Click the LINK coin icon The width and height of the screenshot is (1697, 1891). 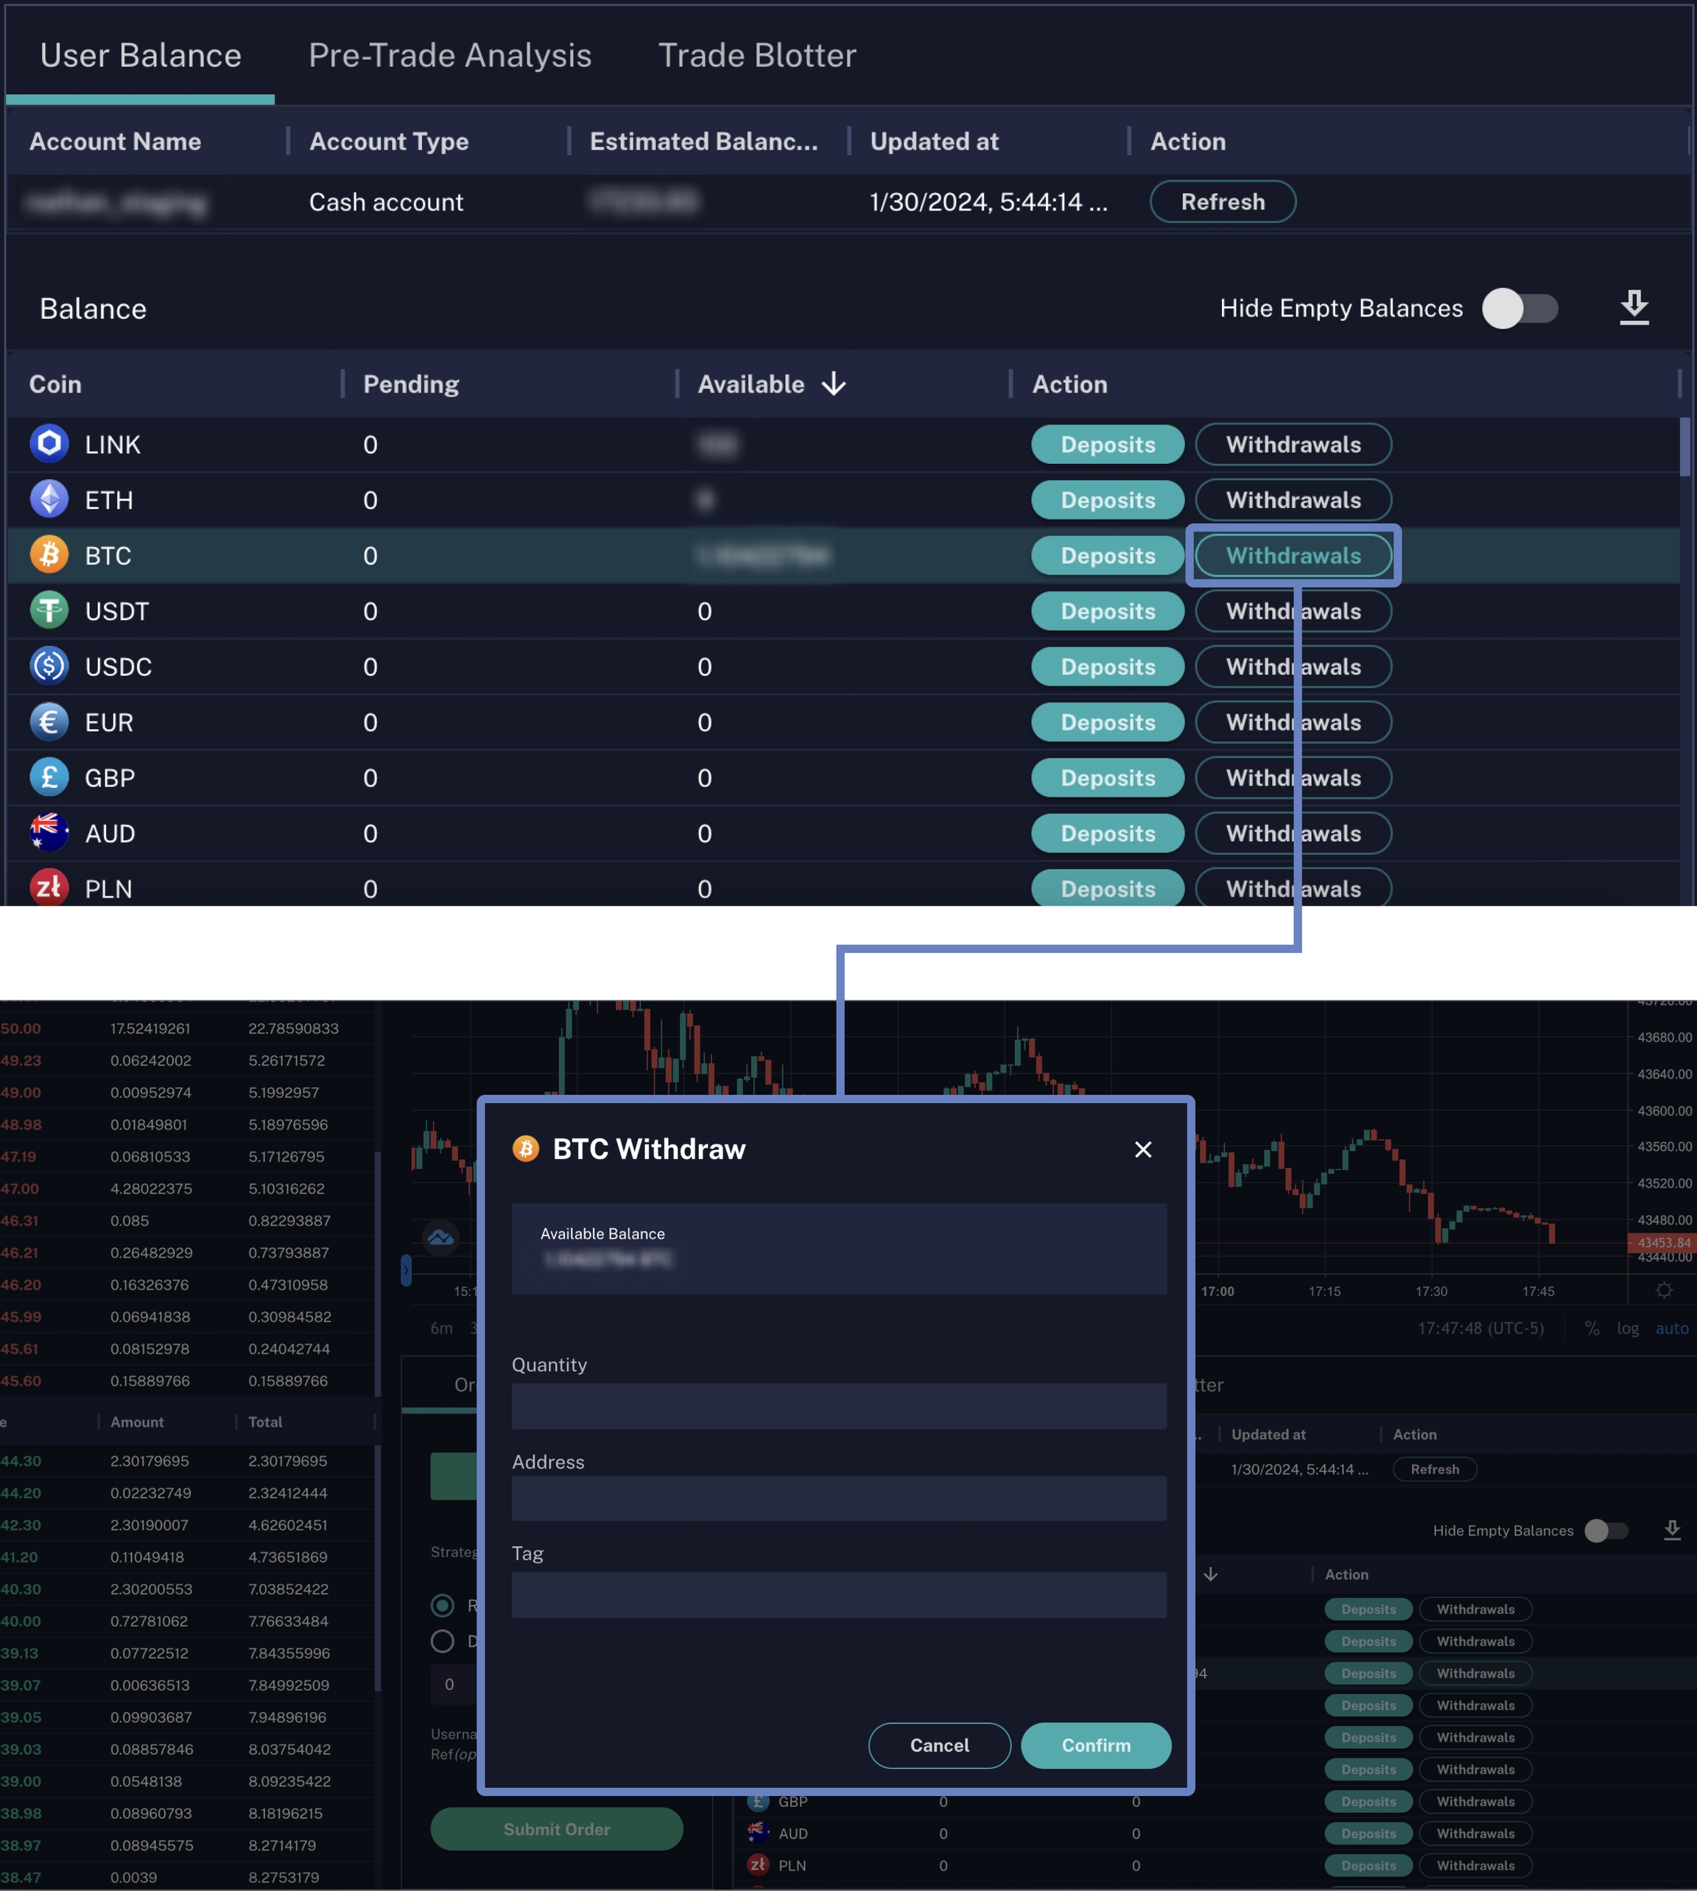pyautogui.click(x=49, y=443)
